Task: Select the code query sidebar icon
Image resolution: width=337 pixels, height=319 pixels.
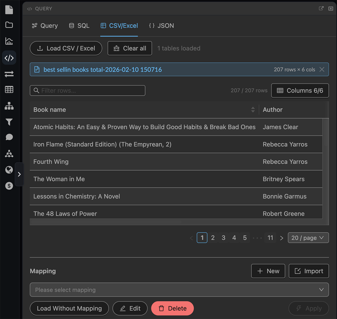Action: coord(9,58)
